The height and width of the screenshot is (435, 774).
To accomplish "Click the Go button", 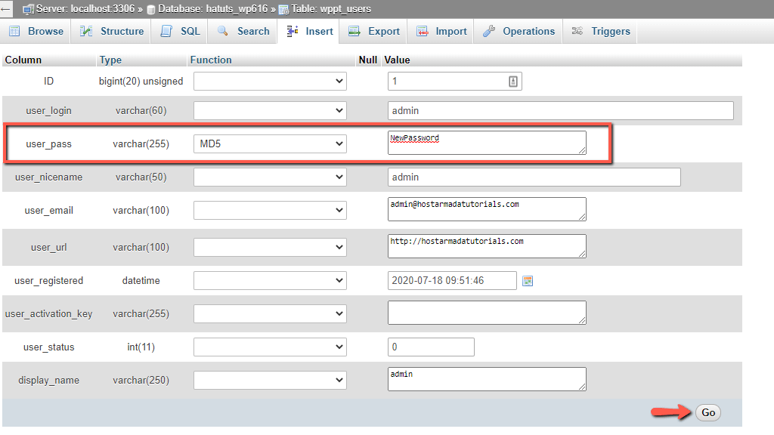I will [x=708, y=413].
